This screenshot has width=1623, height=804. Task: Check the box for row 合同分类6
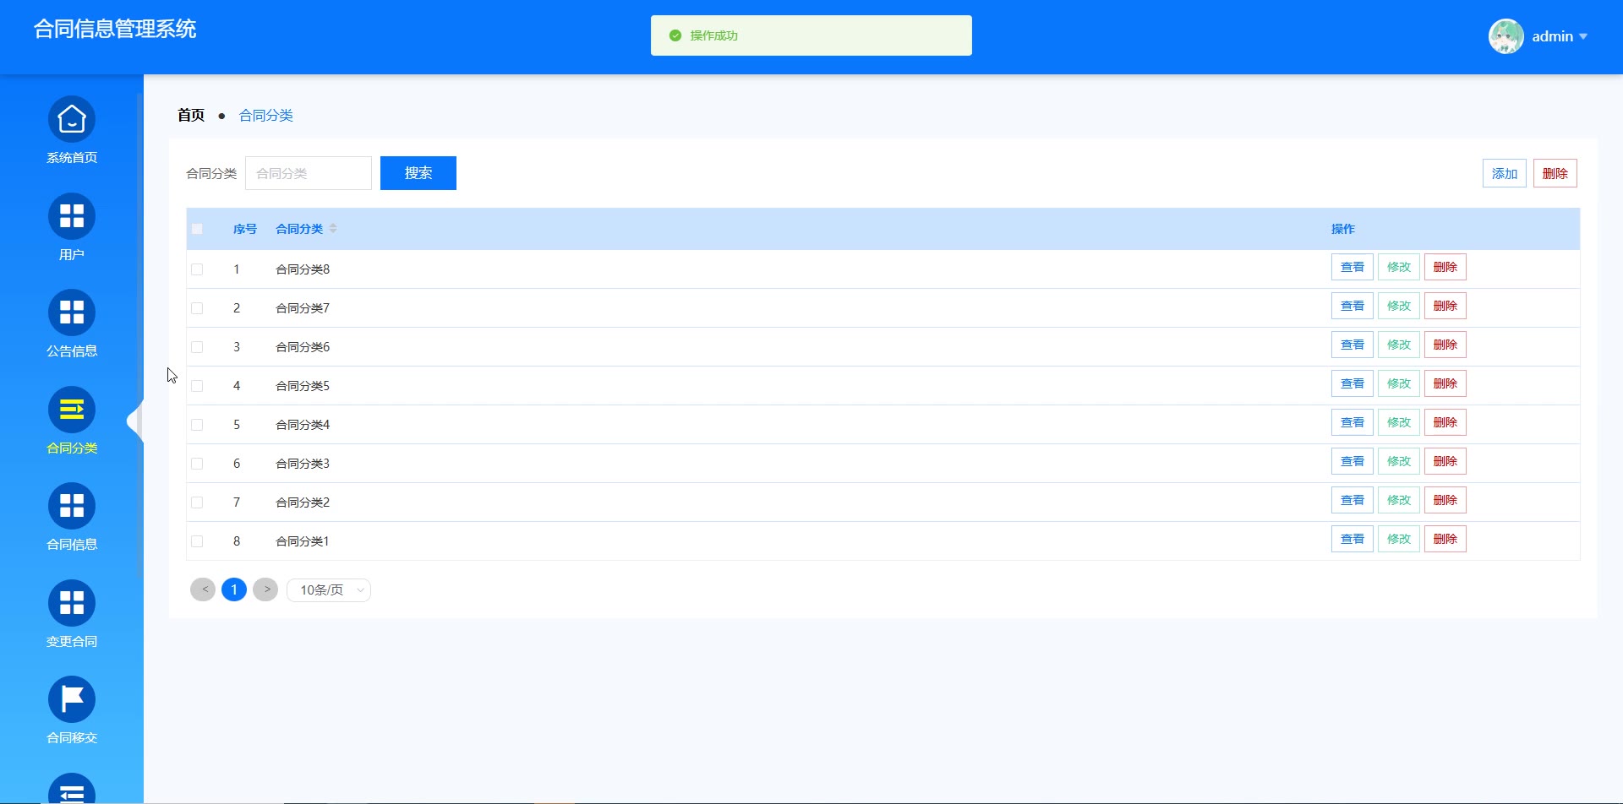pos(197,347)
